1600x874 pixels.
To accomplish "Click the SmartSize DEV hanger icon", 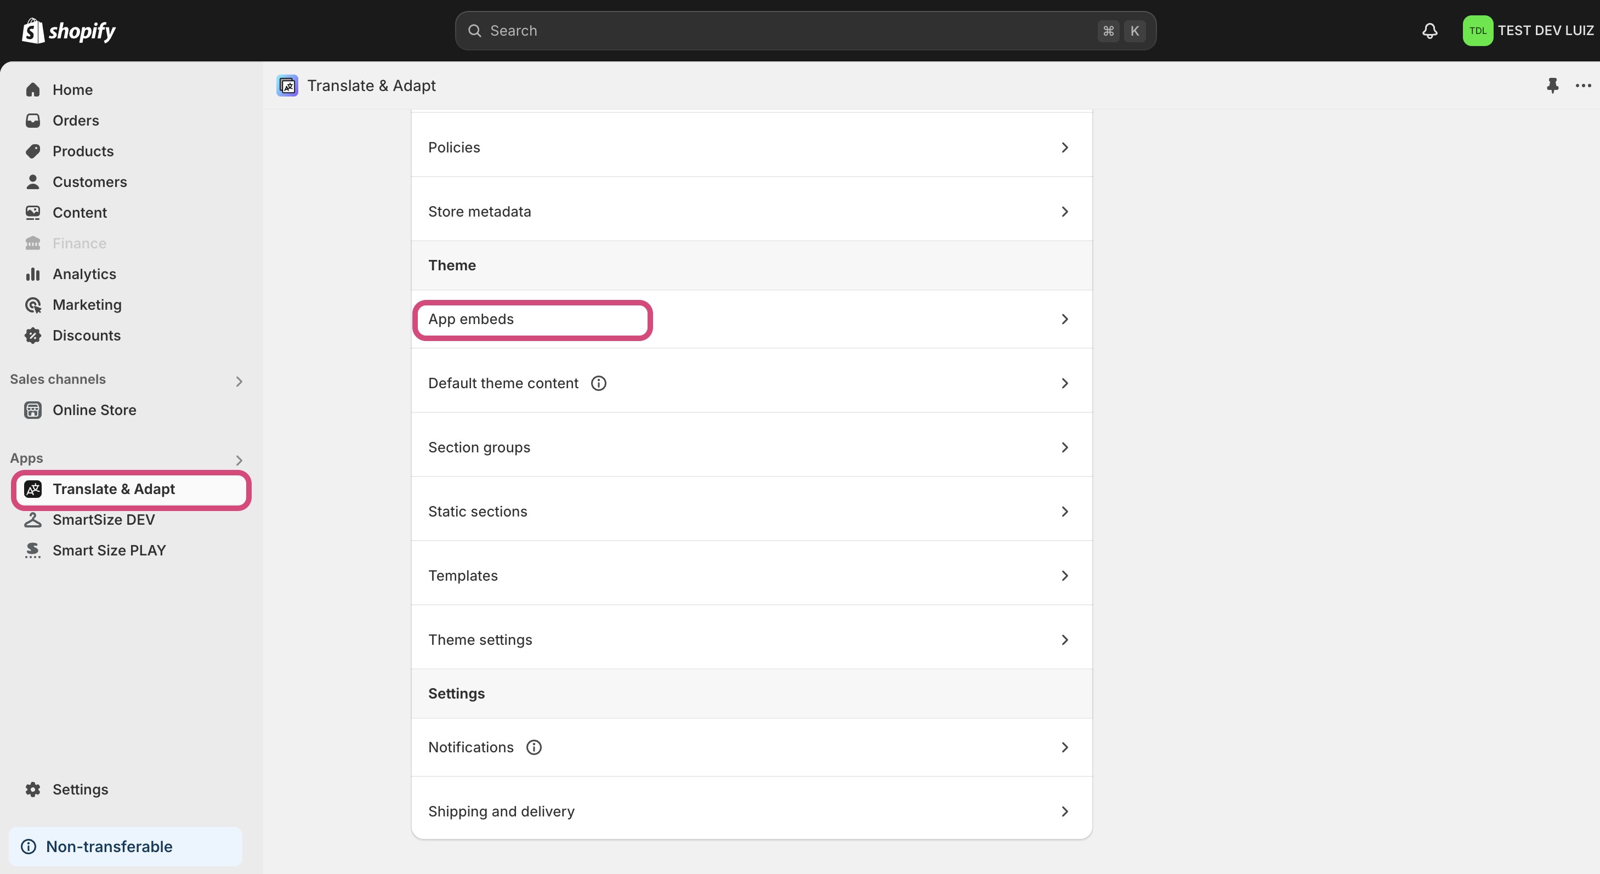I will [33, 519].
